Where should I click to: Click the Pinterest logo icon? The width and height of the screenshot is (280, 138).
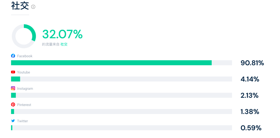[13, 104]
